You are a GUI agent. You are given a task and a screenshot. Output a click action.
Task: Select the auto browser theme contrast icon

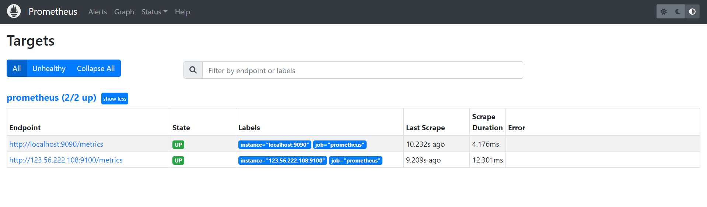[x=692, y=12]
